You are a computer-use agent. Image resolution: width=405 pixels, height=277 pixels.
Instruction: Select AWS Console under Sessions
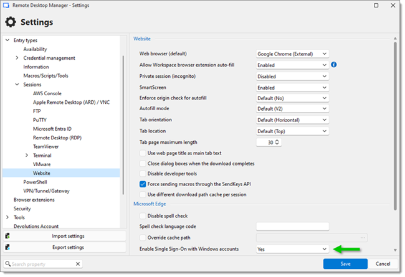[47, 93]
